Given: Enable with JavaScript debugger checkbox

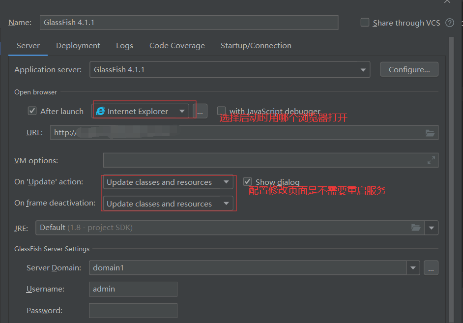Looking at the screenshot, I should 221,111.
